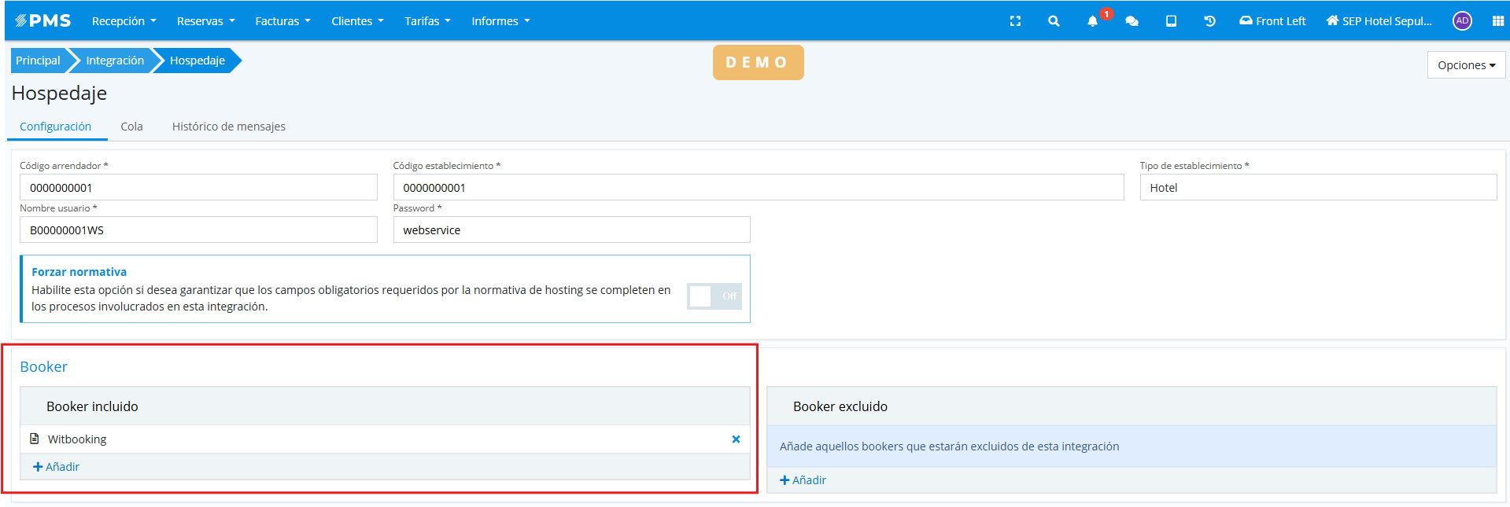Open the Recepción menu

(124, 21)
